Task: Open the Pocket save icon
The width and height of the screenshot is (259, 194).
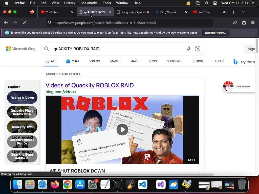Action: (x=234, y=22)
